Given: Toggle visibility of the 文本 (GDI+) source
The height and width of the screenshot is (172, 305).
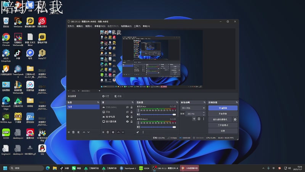Looking at the screenshot, I should [127, 107].
